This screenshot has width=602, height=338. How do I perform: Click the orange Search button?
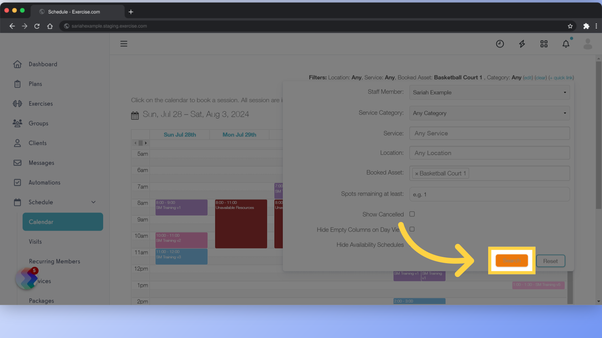[512, 261]
